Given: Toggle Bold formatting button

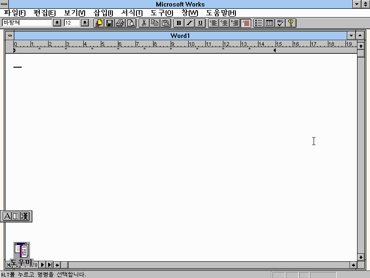Looking at the screenshot, I should pos(179,23).
